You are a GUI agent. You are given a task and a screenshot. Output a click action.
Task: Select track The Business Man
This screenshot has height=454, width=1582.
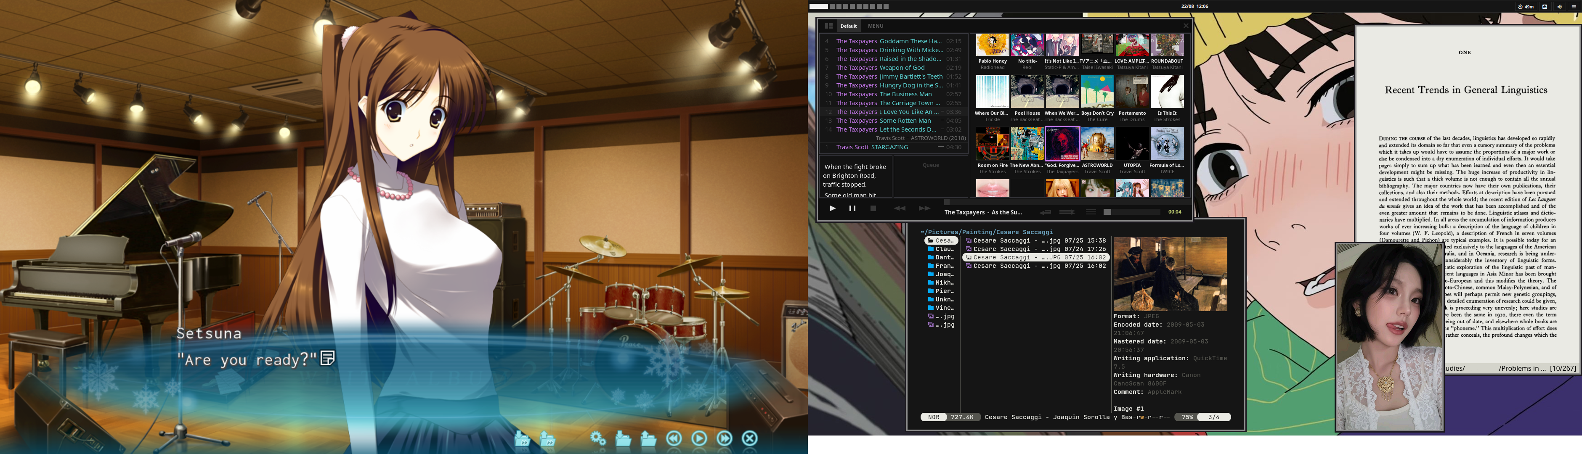pyautogui.click(x=894, y=95)
